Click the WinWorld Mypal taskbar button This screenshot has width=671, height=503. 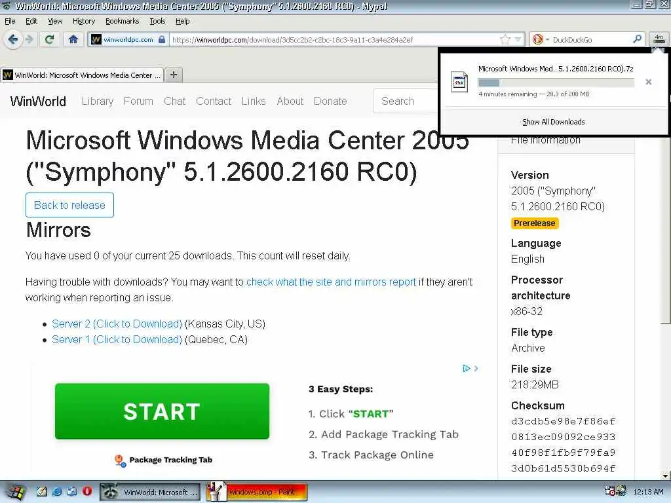click(151, 493)
